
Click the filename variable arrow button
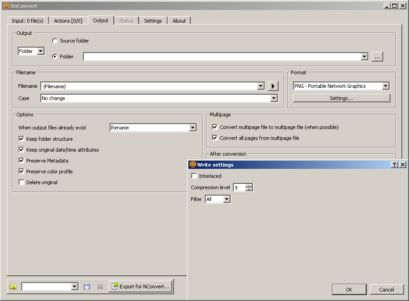point(273,86)
